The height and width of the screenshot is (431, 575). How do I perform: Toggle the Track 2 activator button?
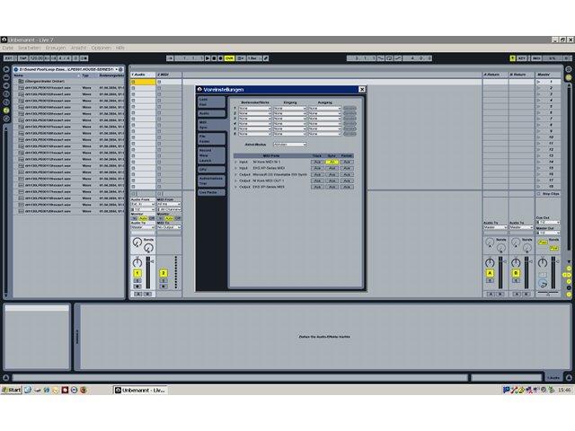click(x=164, y=273)
